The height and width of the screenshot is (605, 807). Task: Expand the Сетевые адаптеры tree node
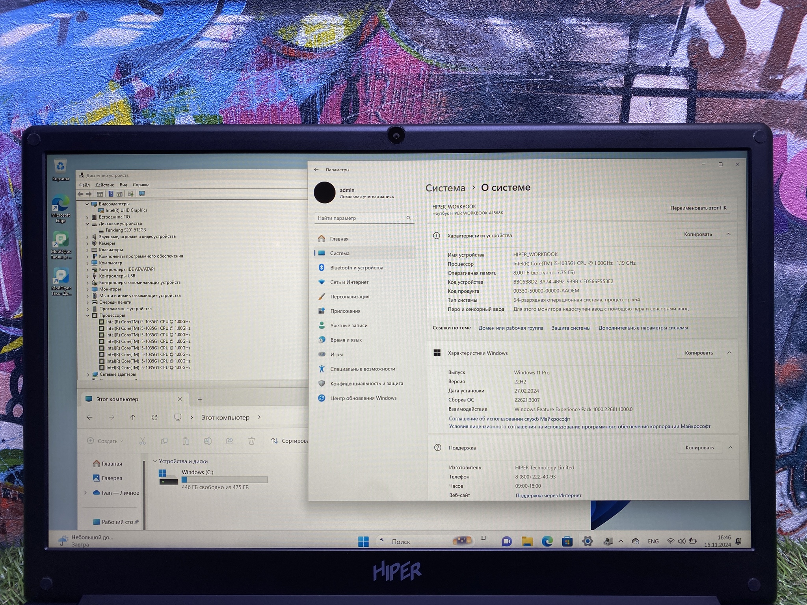tap(88, 375)
